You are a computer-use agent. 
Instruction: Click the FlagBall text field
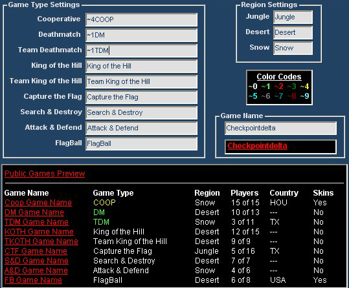coord(141,143)
